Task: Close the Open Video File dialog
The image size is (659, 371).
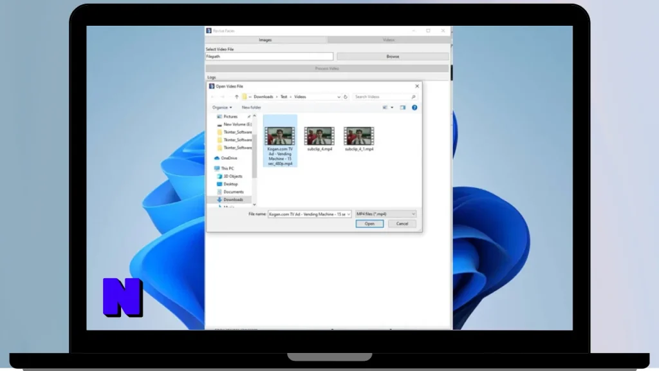Action: (x=417, y=86)
